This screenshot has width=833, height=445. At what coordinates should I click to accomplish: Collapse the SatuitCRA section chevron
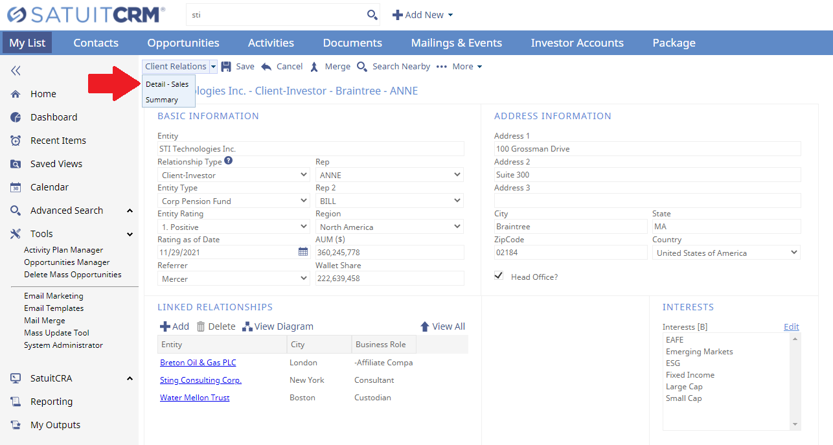pyautogui.click(x=130, y=378)
